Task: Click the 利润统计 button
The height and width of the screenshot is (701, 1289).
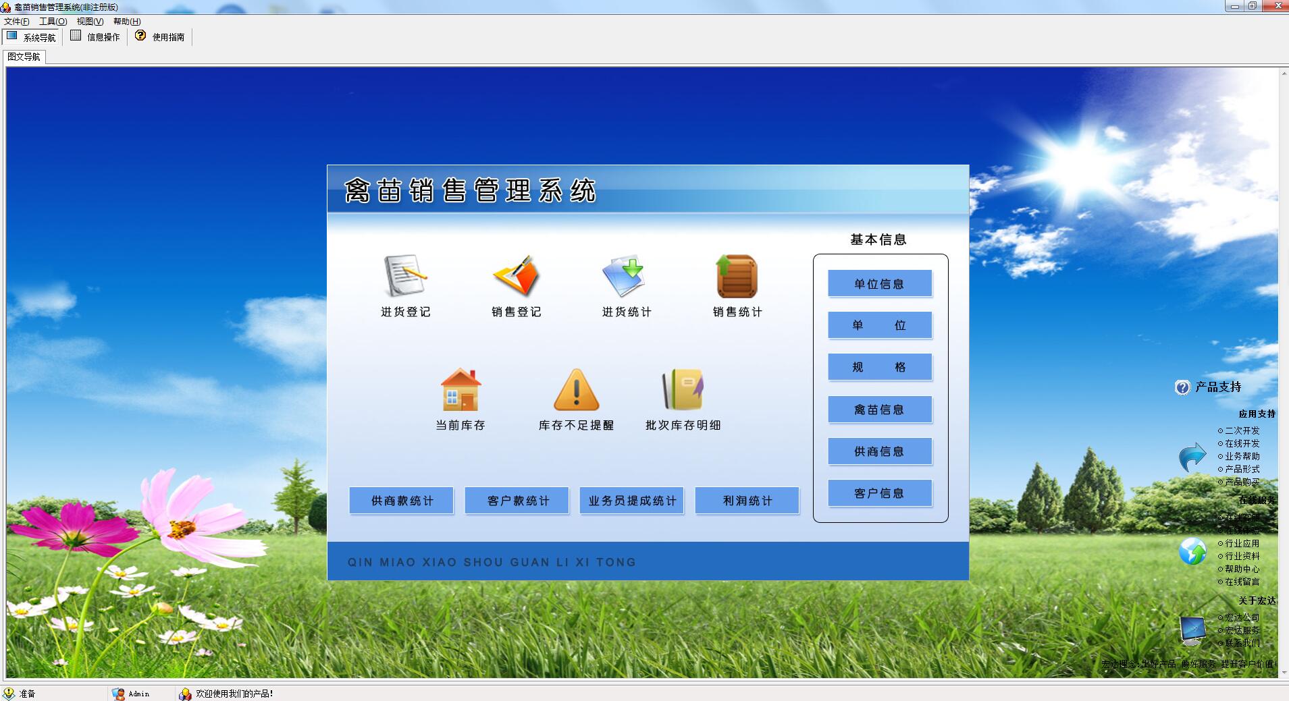Action: point(747,501)
